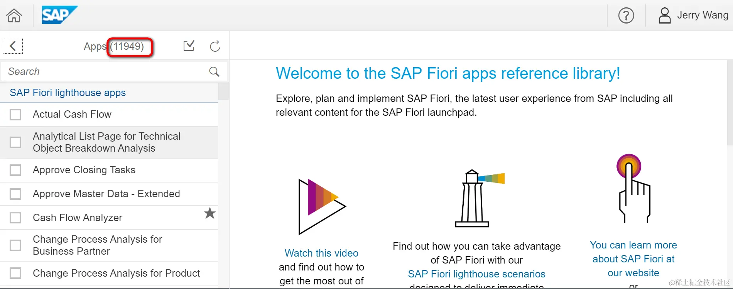Screen dimensions: 733x289
Task: Open the Watch this video link
Action: coord(321,253)
